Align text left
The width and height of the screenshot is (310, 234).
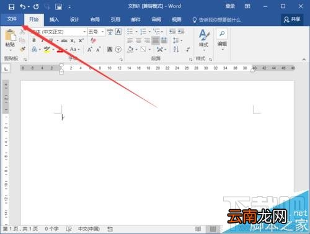coord(130,40)
